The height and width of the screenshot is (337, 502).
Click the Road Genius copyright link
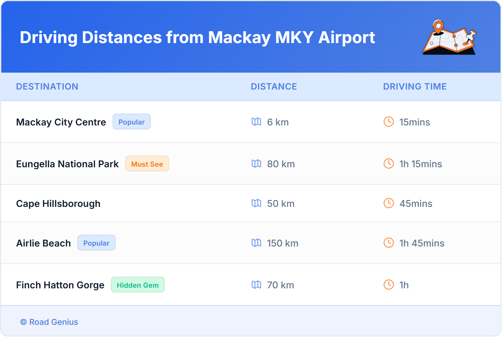pos(49,322)
